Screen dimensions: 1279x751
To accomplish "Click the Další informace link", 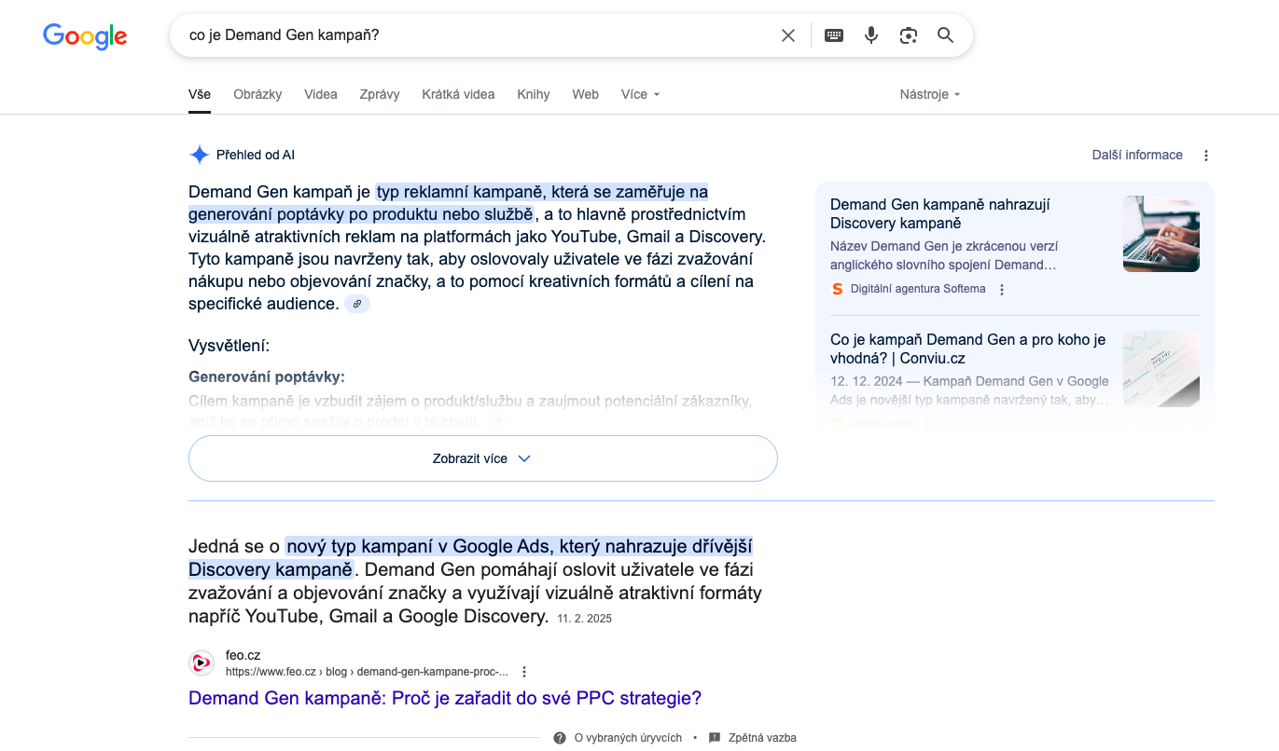I will (1137, 155).
